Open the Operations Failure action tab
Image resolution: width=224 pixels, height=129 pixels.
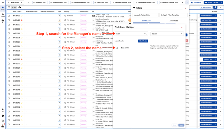pyautogui.click(x=81, y=2)
